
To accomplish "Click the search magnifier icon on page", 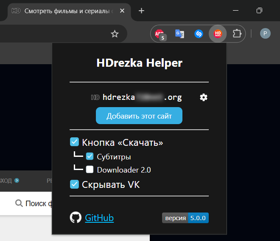I will pyautogui.click(x=19, y=204).
